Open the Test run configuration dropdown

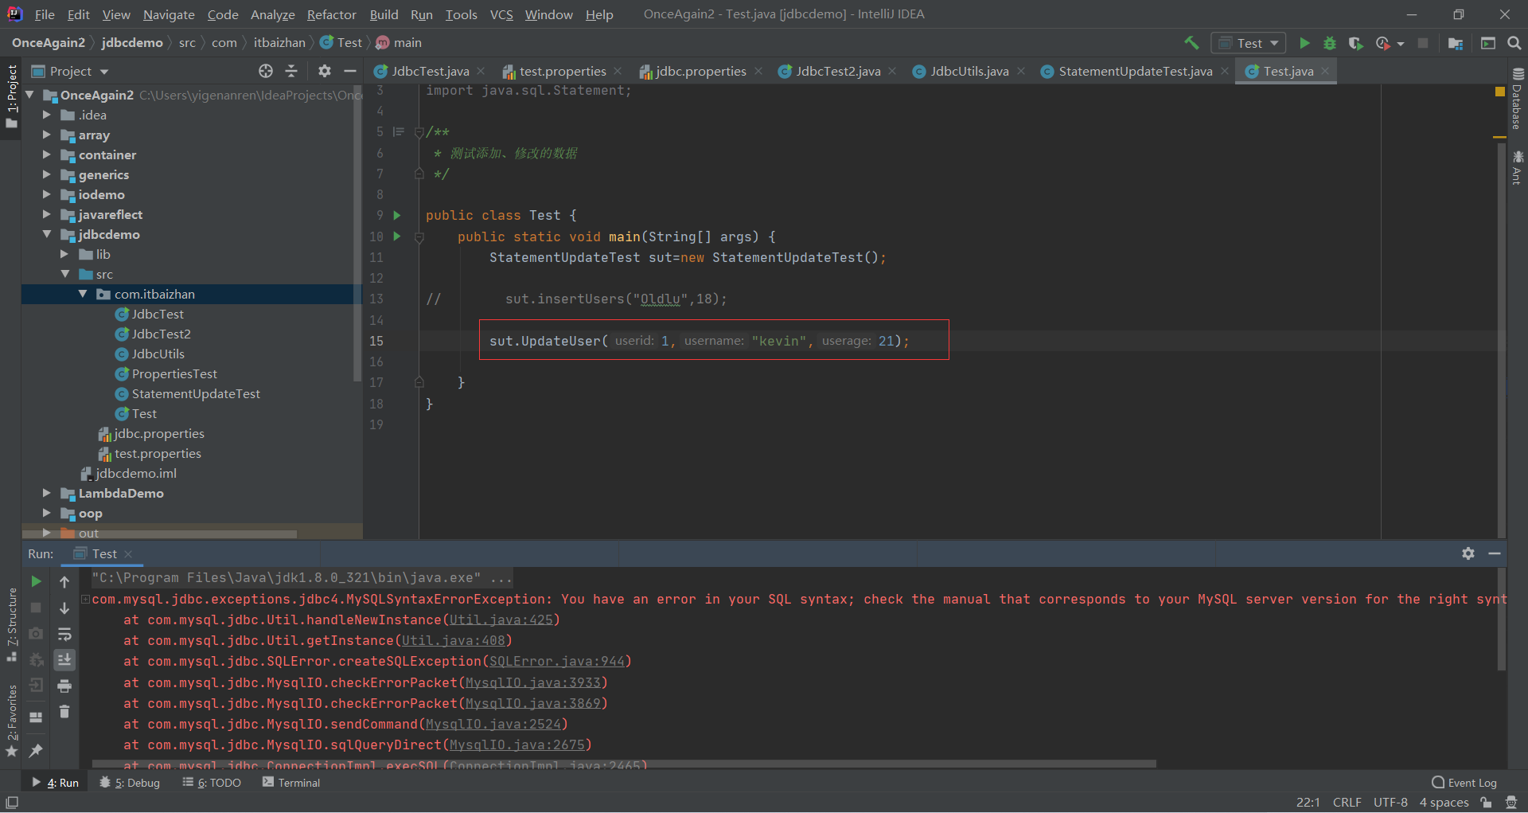point(1249,43)
